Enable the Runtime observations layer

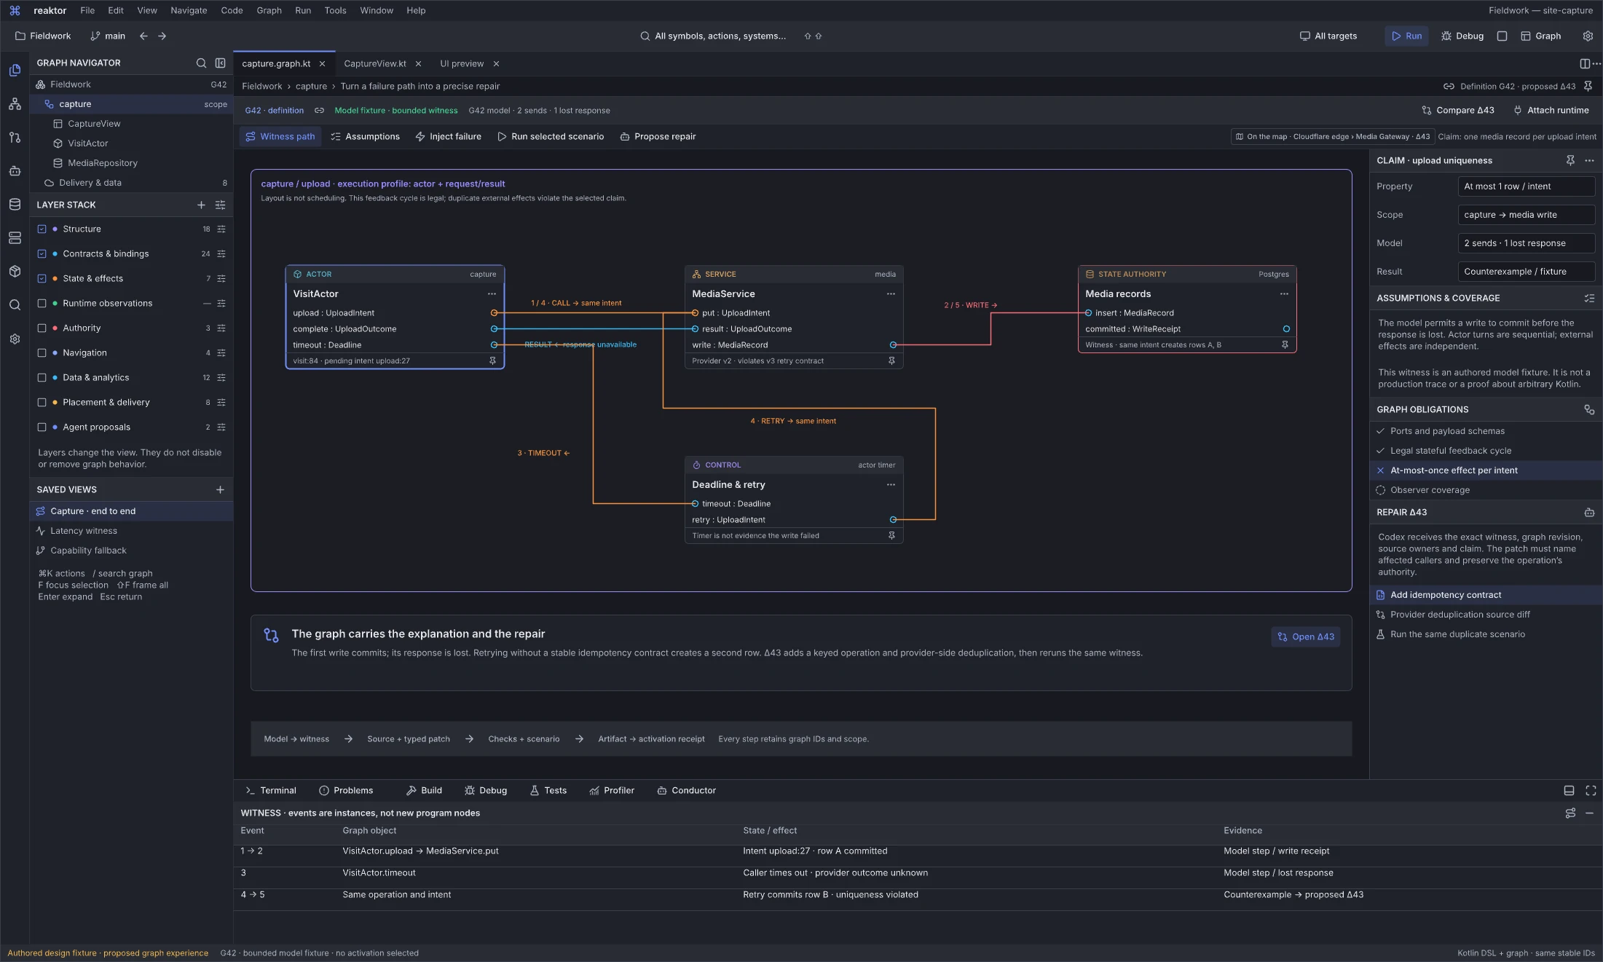click(x=42, y=304)
